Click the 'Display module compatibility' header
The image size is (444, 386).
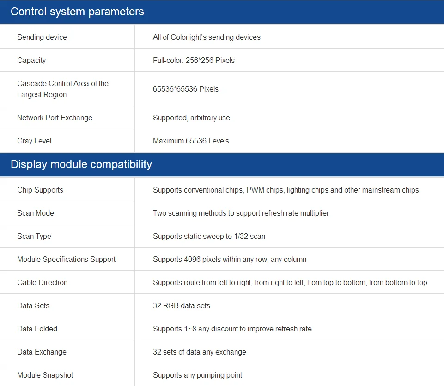pyautogui.click(x=81, y=164)
